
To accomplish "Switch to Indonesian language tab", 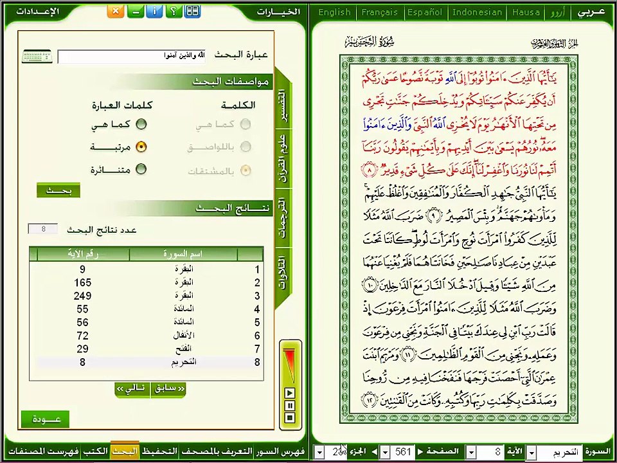I will pyautogui.click(x=477, y=12).
